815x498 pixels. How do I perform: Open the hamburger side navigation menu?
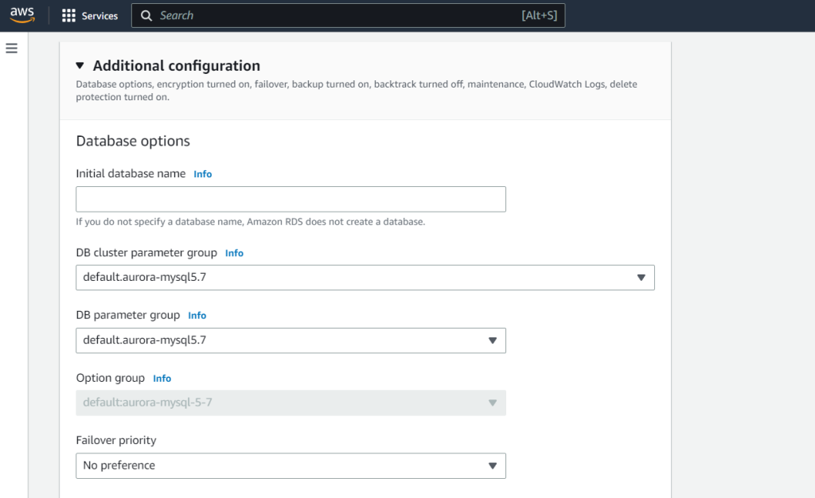[x=11, y=49]
